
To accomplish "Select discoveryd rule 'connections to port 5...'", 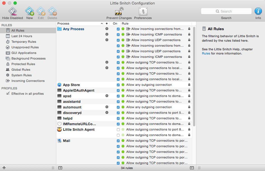I will 155,113.
